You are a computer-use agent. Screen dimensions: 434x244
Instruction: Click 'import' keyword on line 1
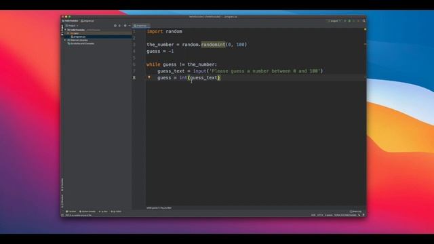click(x=155, y=31)
